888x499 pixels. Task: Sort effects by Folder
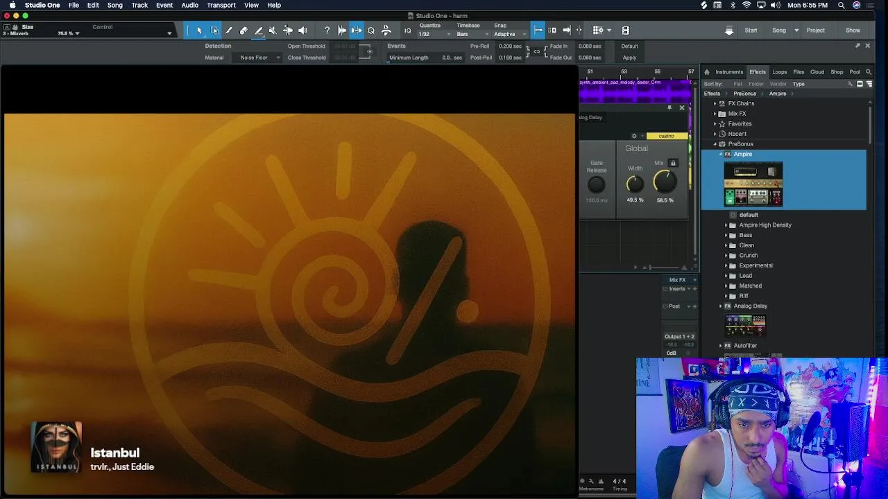tap(756, 84)
